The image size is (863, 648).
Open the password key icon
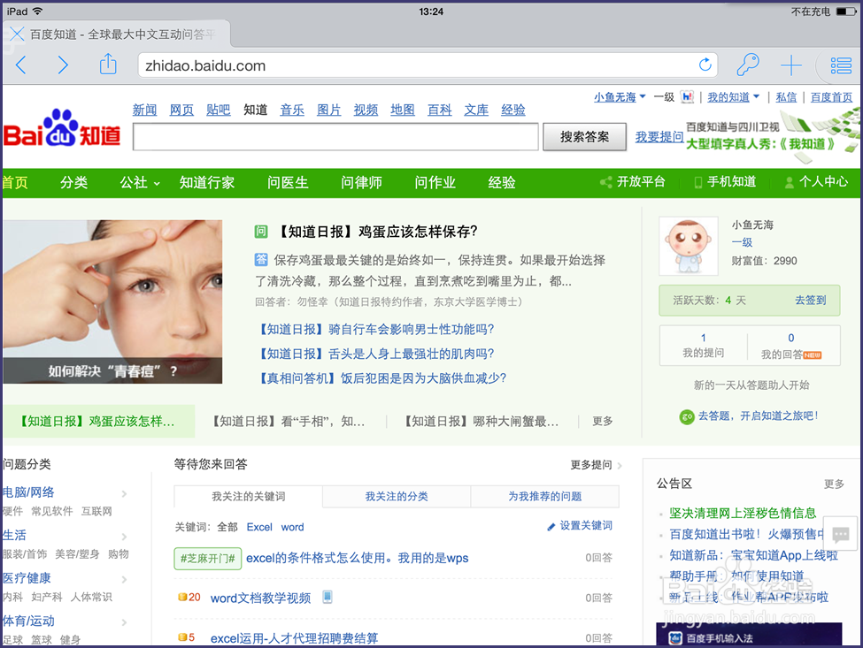click(x=747, y=65)
